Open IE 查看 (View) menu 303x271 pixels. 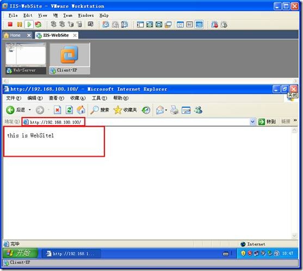tap(57, 98)
